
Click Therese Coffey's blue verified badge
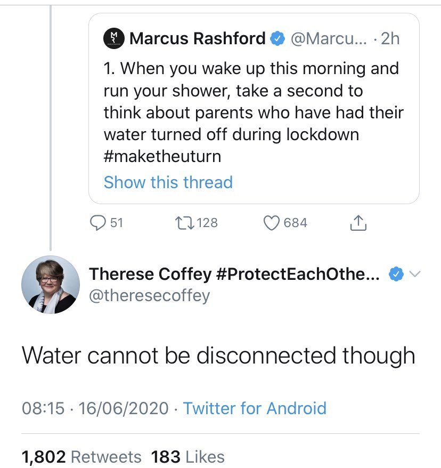395,274
